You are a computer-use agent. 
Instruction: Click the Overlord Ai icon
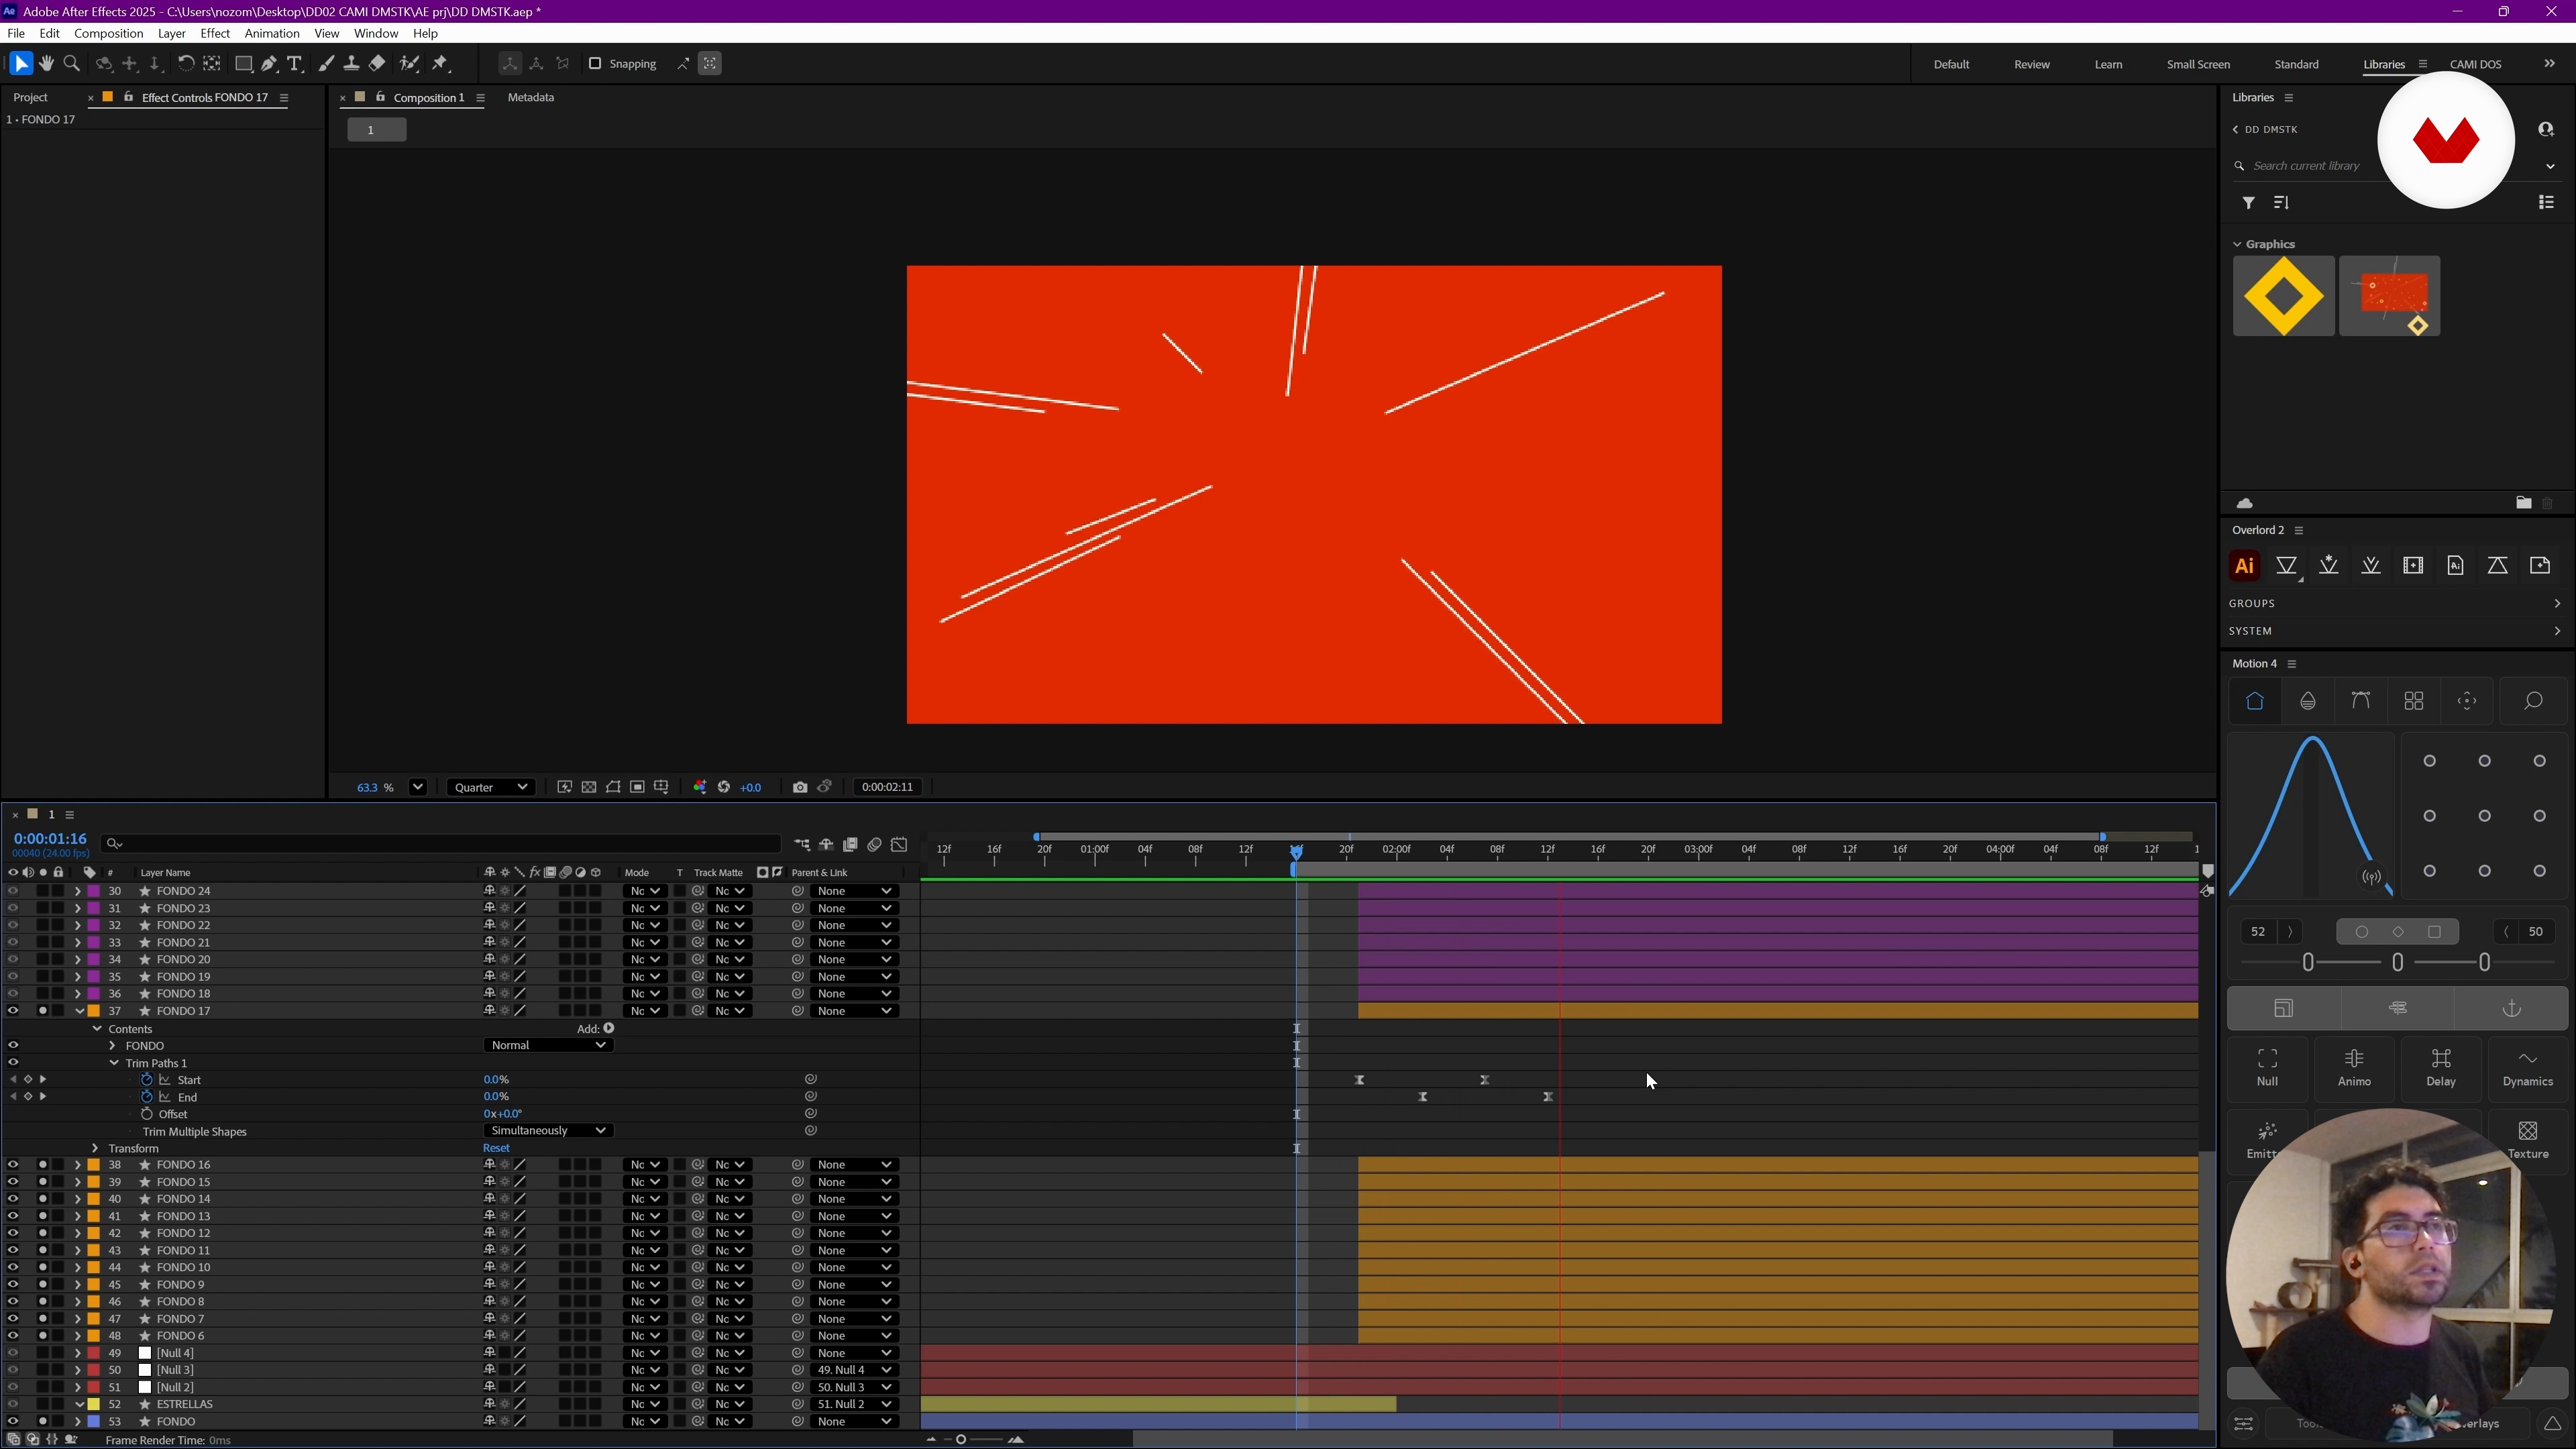tap(2244, 566)
